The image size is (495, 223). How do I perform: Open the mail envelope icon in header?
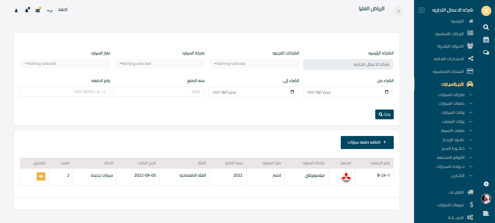point(38,11)
